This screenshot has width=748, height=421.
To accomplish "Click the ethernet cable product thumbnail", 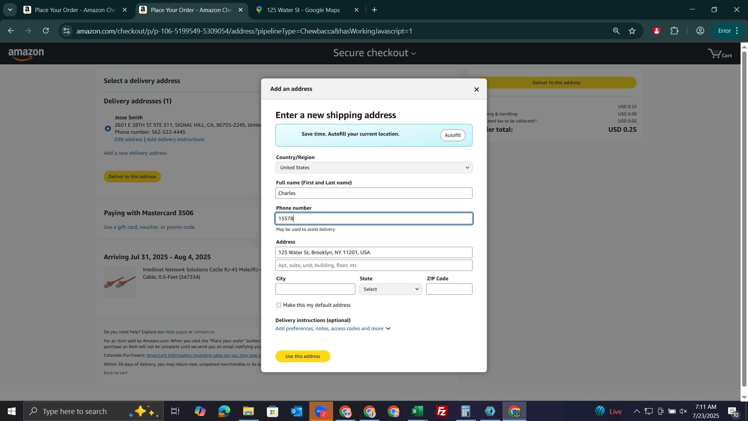I will point(120,282).
